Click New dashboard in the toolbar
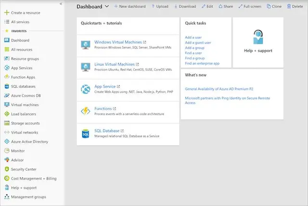This screenshot has height=206, width=308. click(x=130, y=6)
